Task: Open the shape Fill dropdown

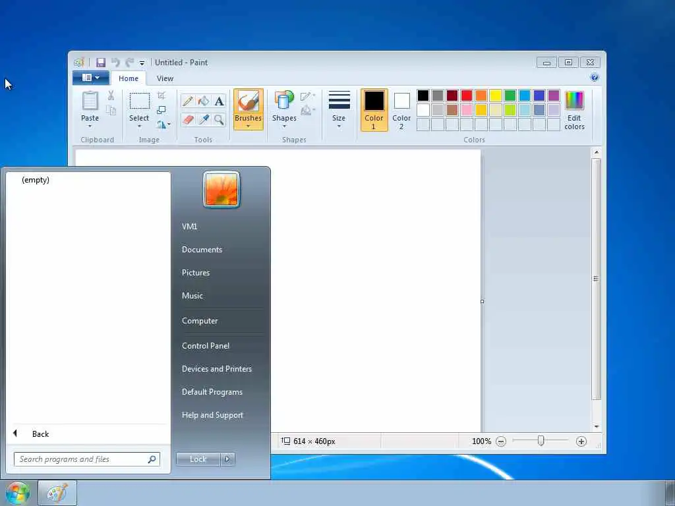Action: pos(308,111)
